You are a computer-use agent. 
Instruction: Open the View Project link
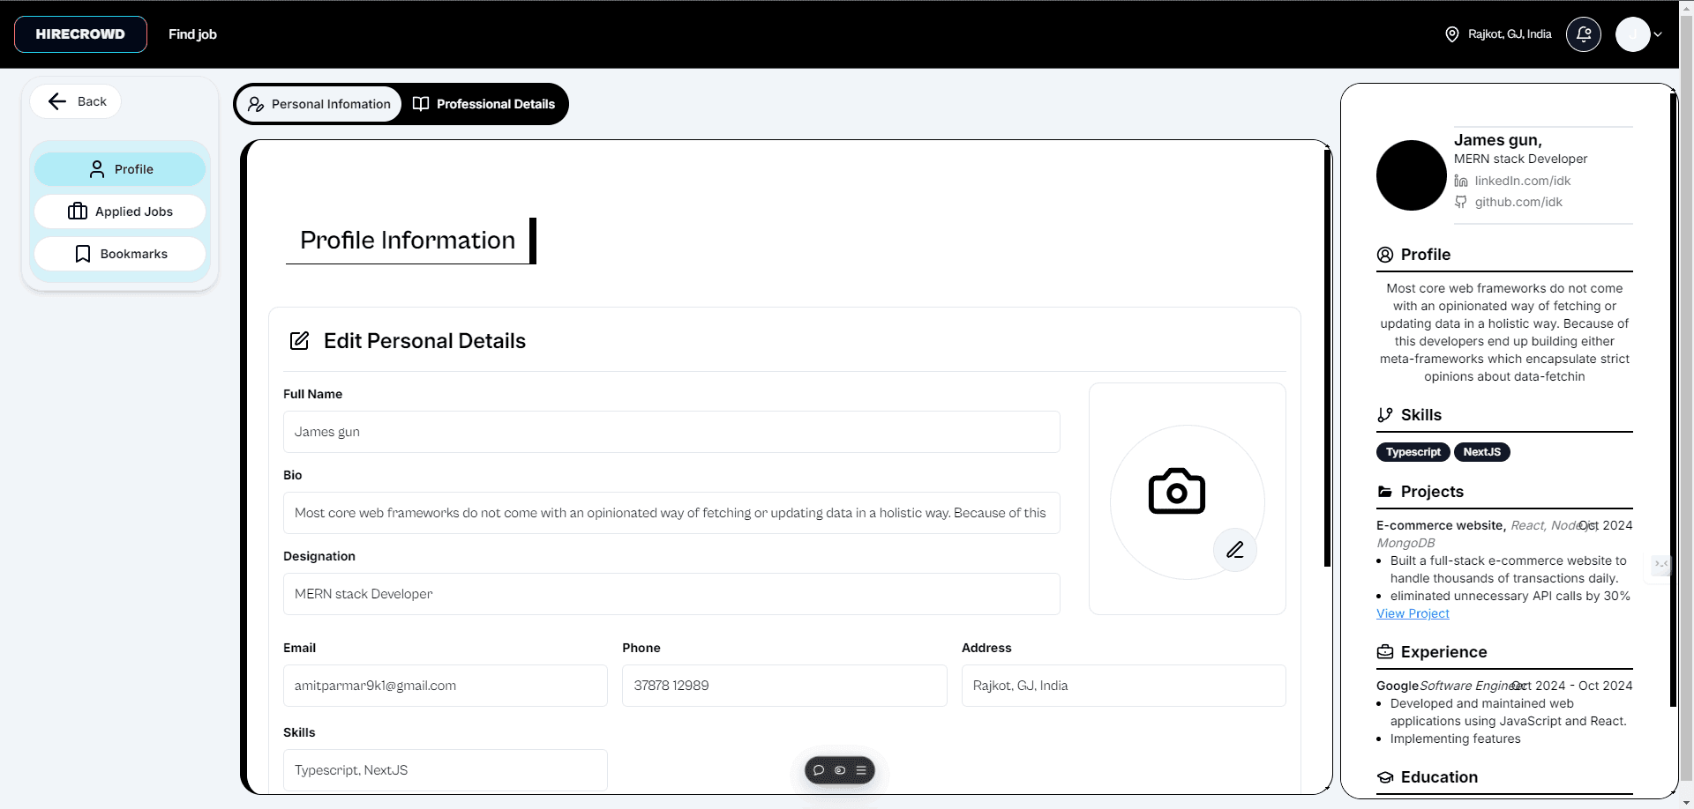click(1413, 613)
